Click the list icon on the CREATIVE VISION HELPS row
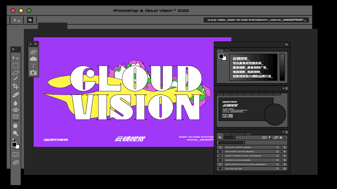Image resolution: width=337 pixels, height=189 pixels. click(x=277, y=164)
